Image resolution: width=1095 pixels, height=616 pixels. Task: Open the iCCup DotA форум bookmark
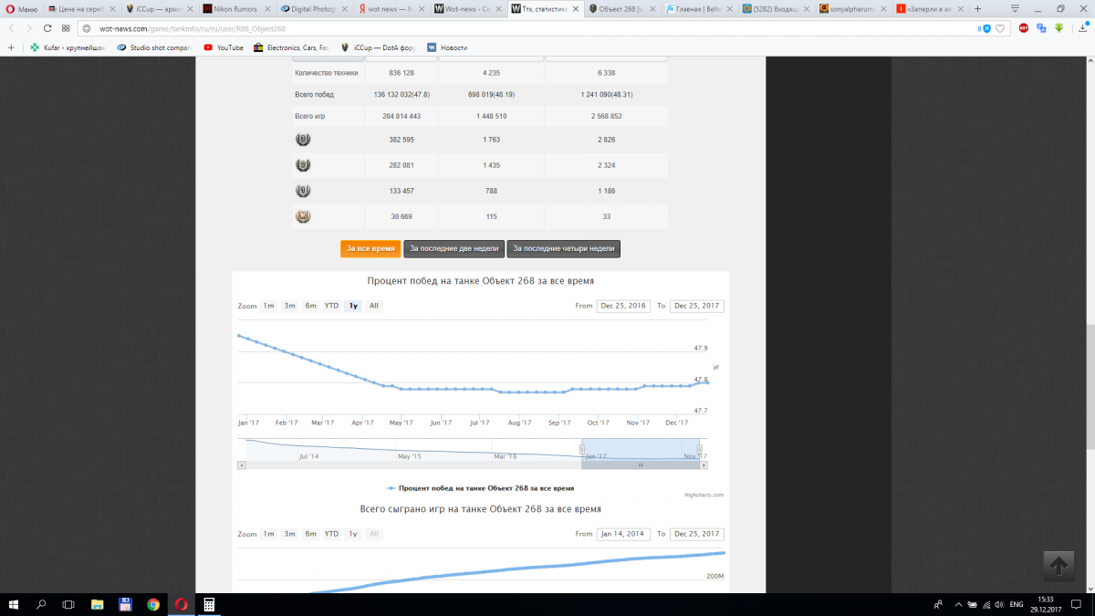click(x=380, y=47)
